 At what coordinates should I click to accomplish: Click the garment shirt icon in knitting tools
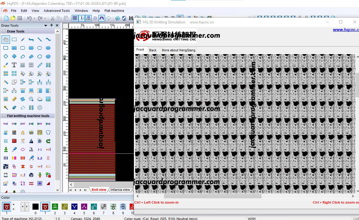click(x=48, y=132)
